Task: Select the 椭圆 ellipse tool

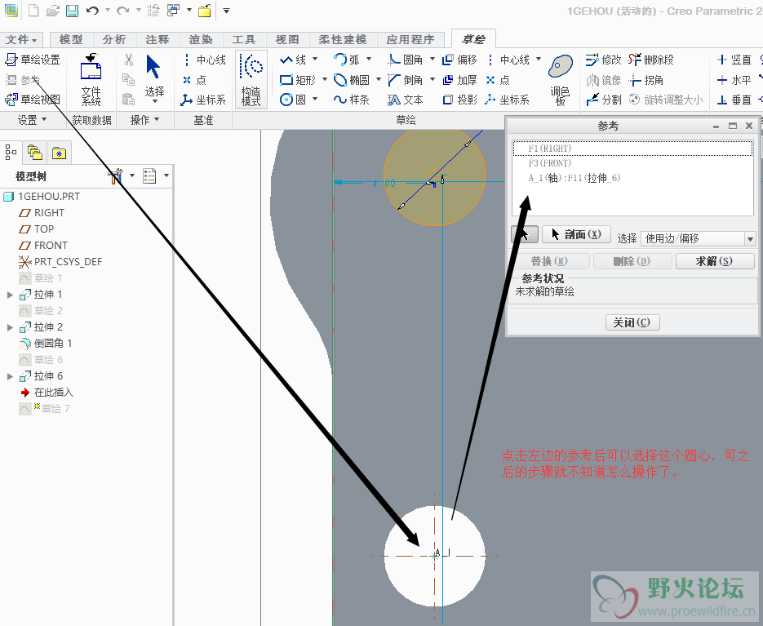Action: point(352,80)
